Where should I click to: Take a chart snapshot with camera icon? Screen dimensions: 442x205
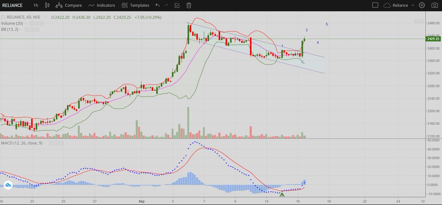click(435, 5)
